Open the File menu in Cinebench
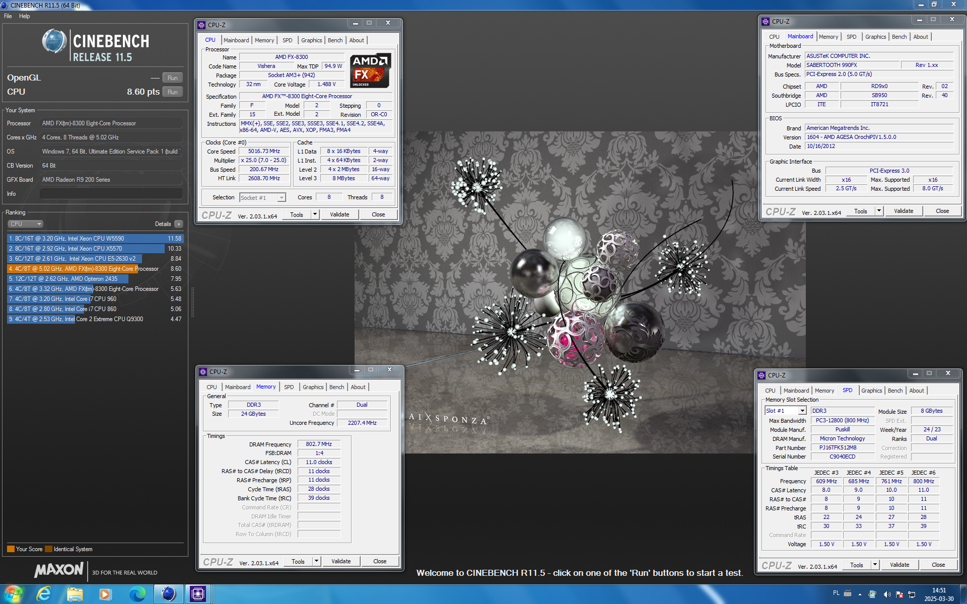This screenshot has height=604, width=967. pos(8,16)
